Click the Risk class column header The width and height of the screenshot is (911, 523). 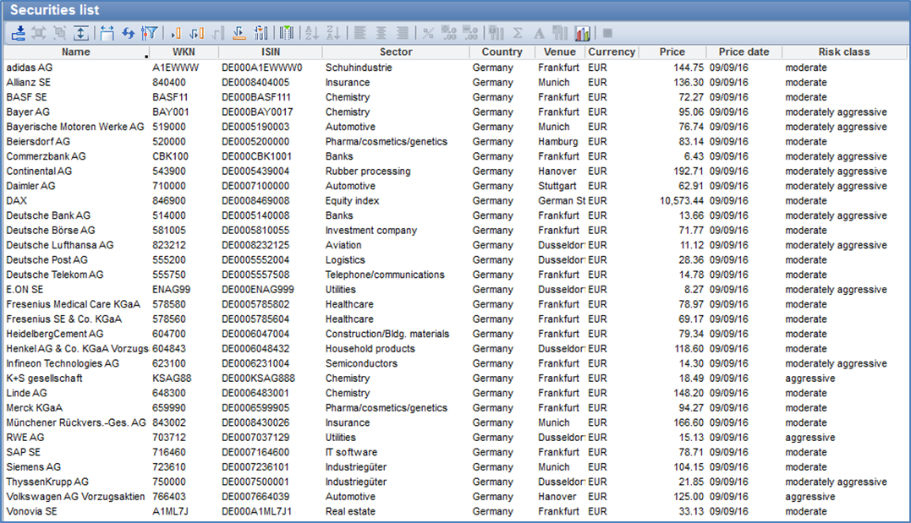point(843,52)
